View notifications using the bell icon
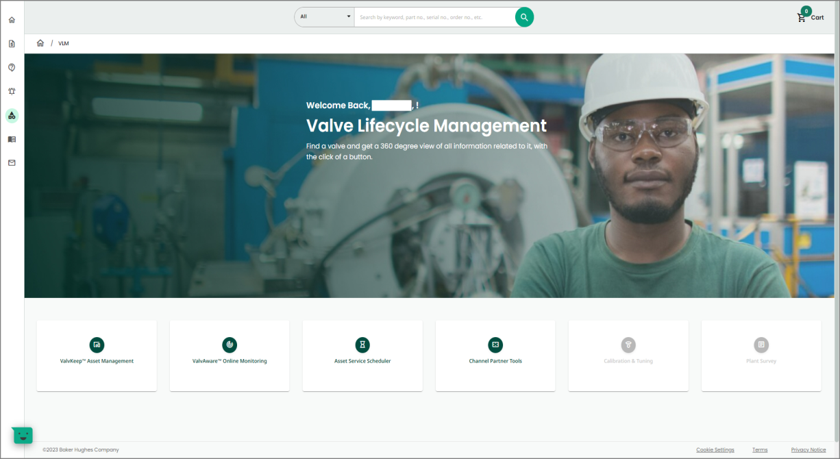 coord(11,91)
